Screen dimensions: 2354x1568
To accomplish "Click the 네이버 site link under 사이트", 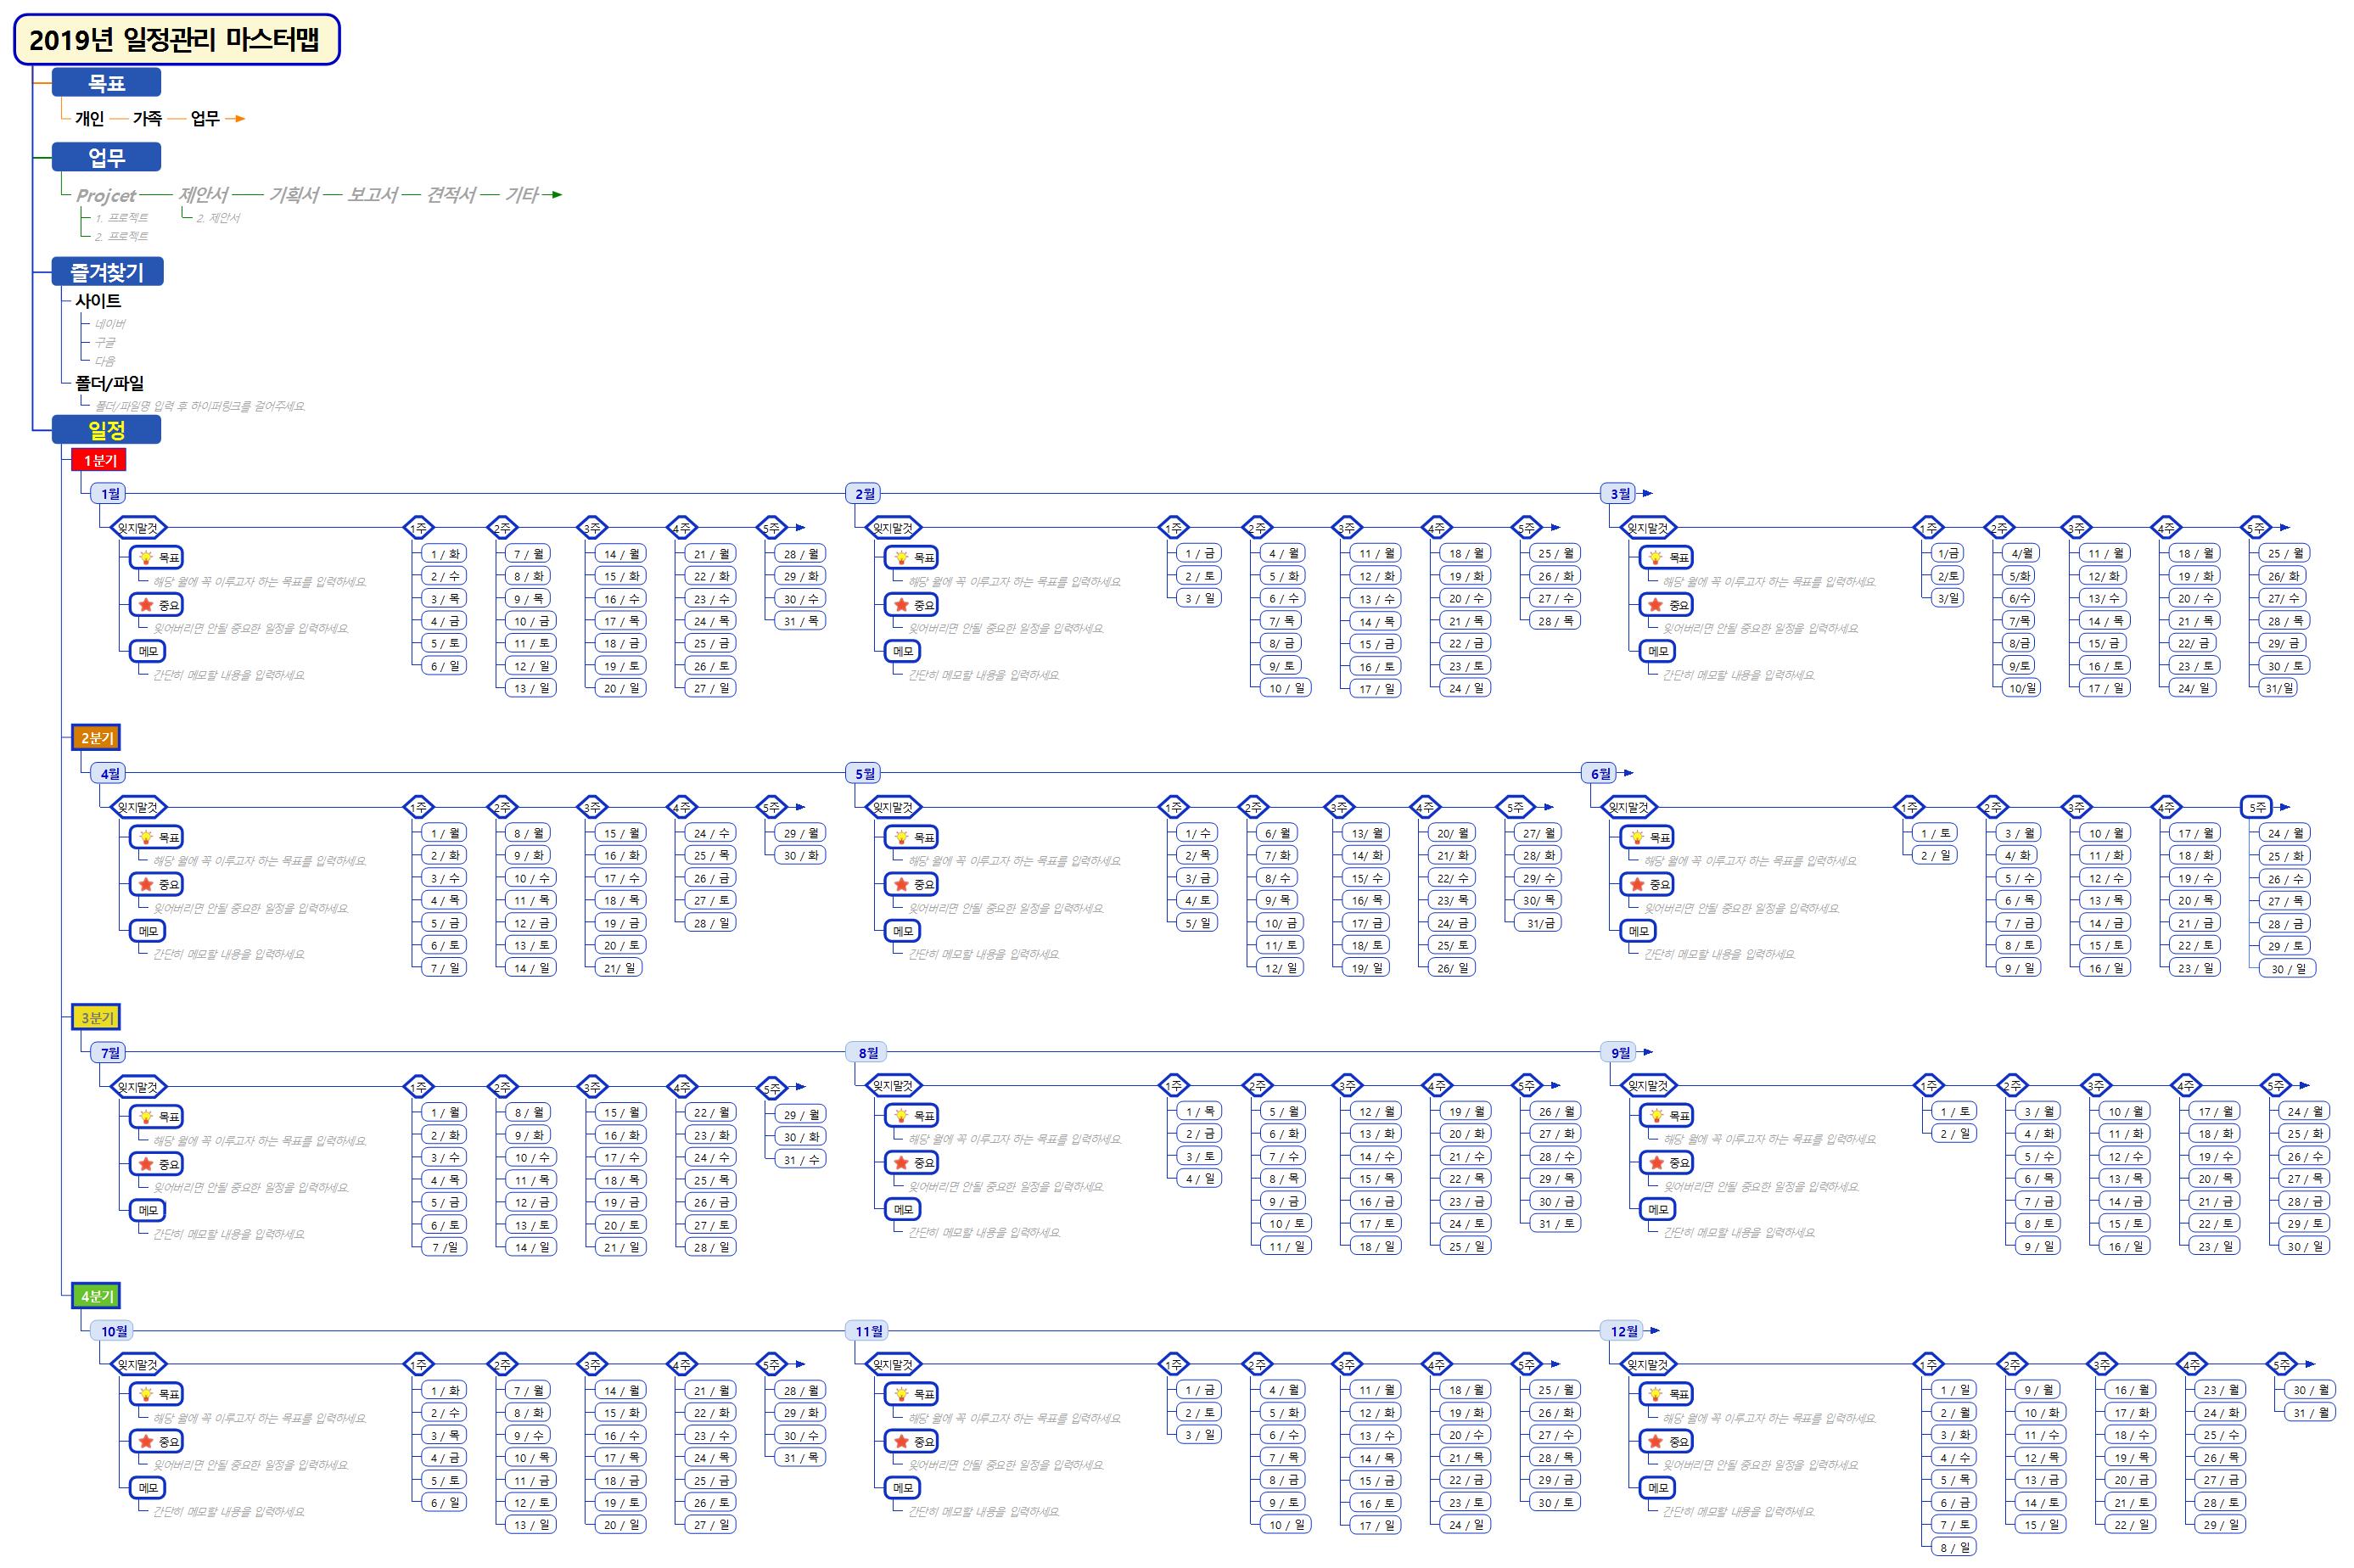I will [110, 324].
